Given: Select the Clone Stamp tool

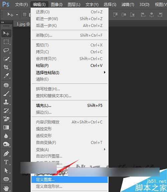Looking at the screenshot, I should [x=6, y=102].
